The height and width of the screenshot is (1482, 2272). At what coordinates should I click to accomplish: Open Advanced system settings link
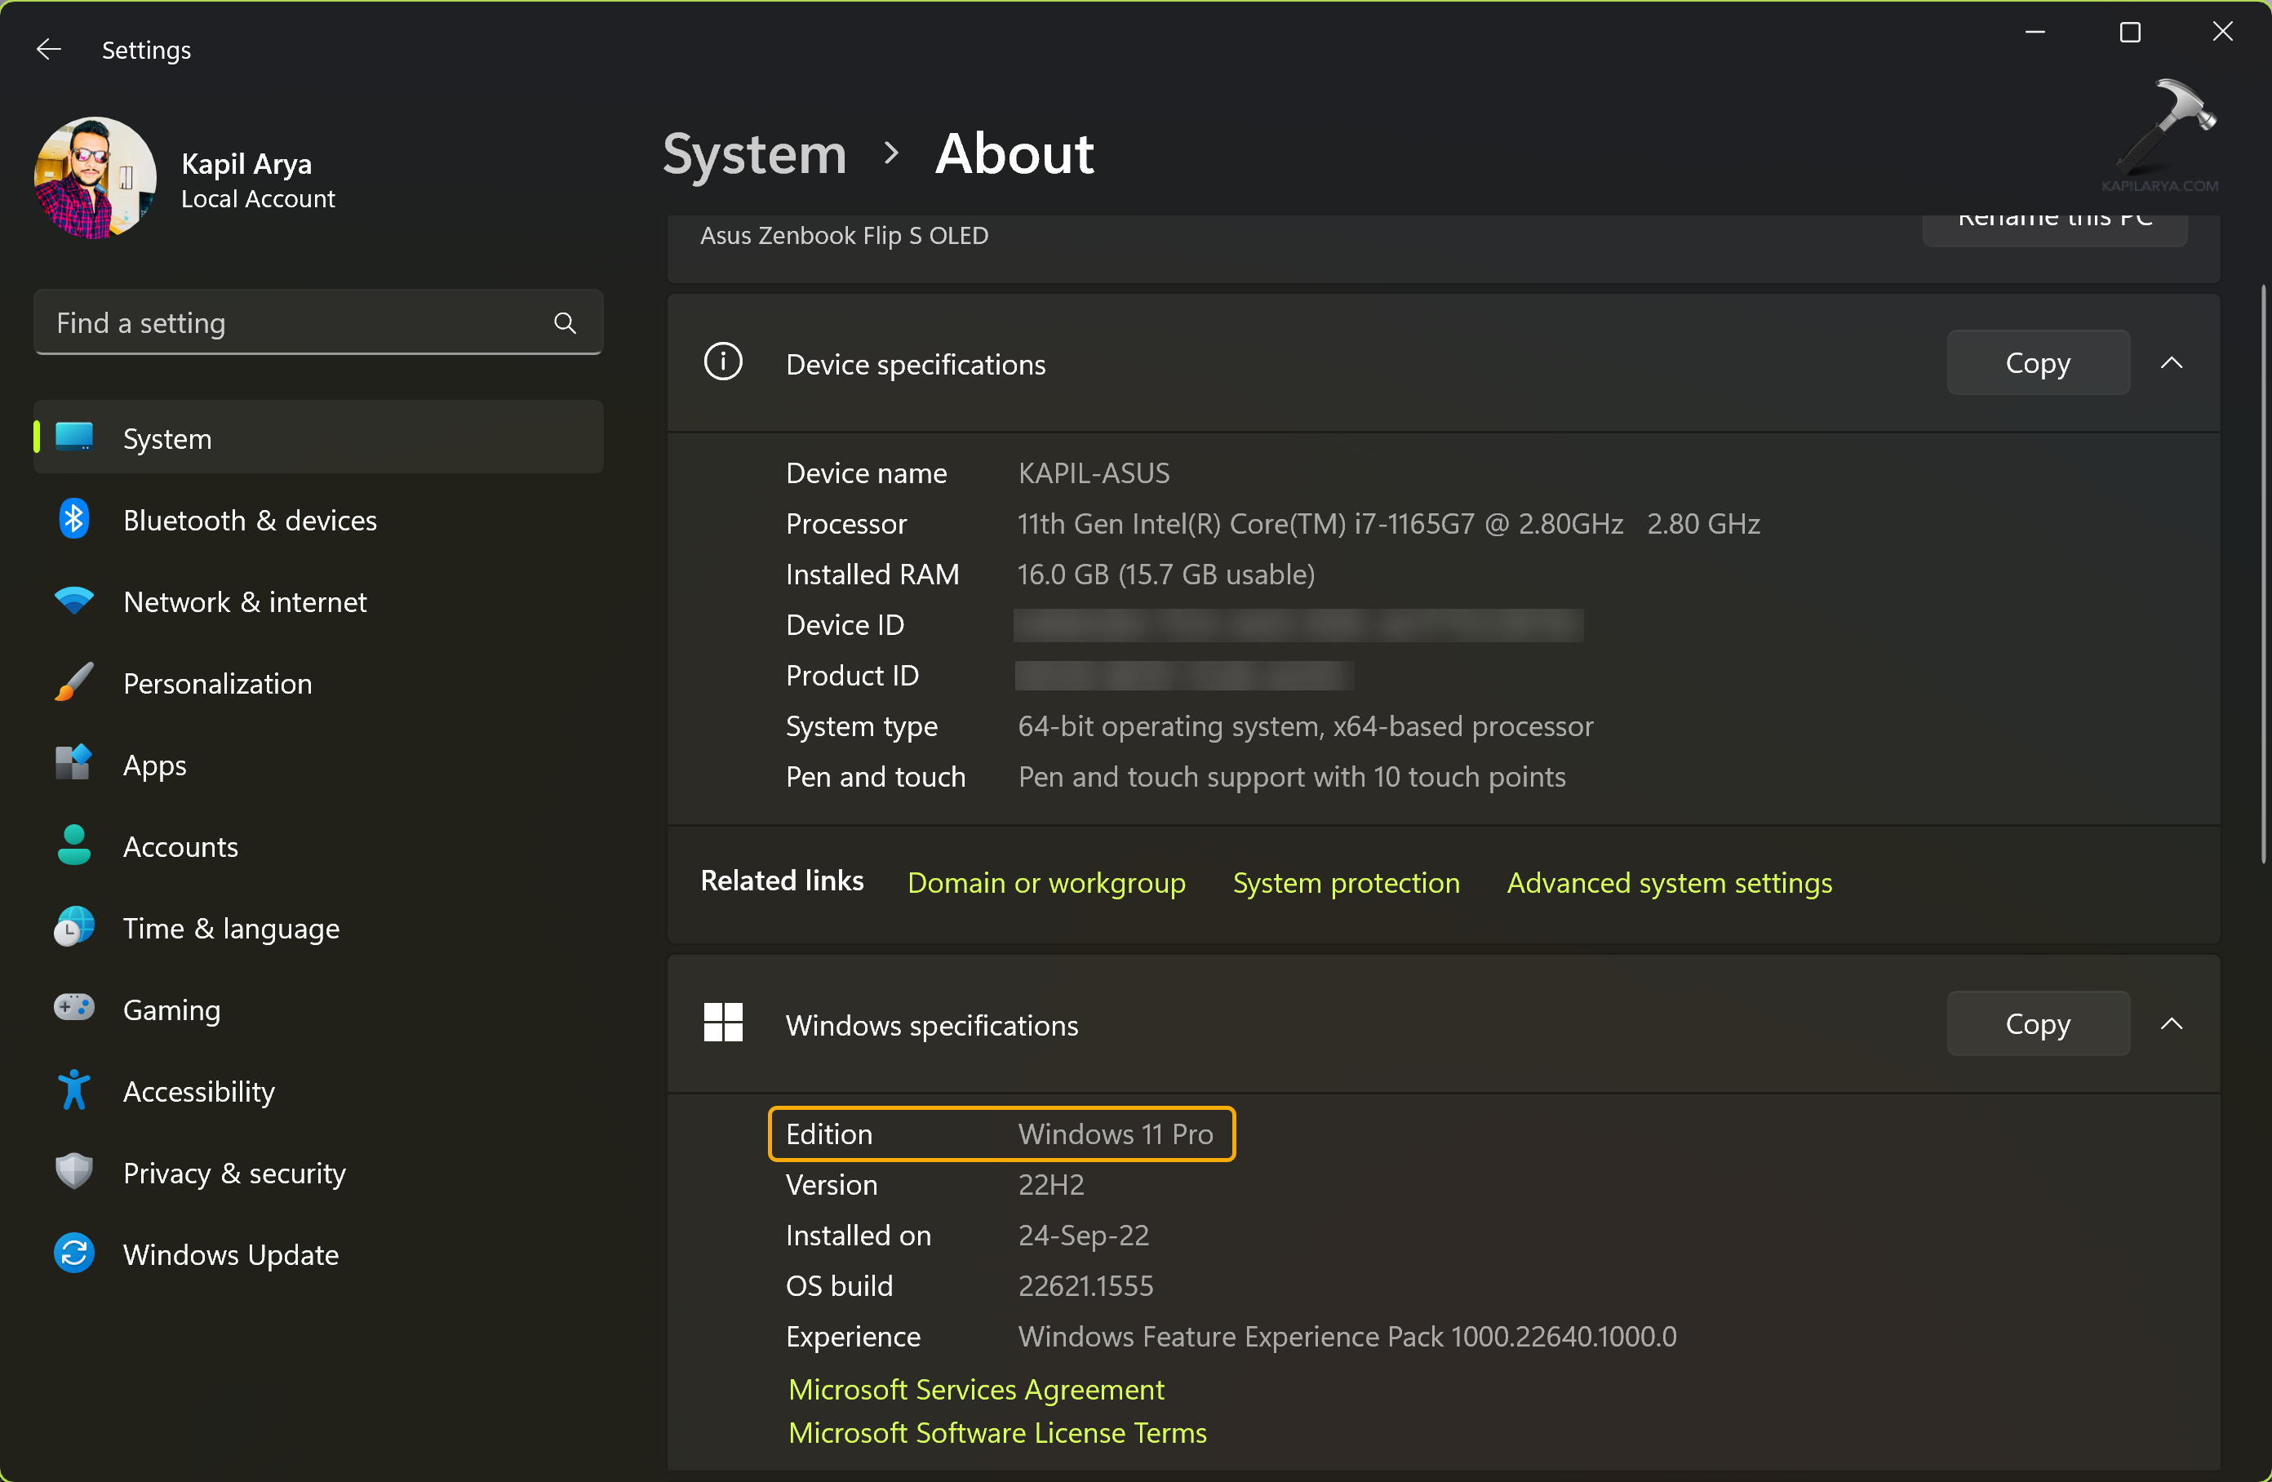tap(1669, 882)
